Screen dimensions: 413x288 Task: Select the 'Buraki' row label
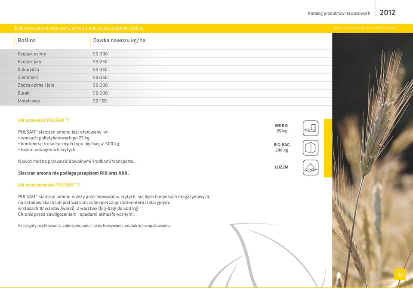pyautogui.click(x=24, y=93)
